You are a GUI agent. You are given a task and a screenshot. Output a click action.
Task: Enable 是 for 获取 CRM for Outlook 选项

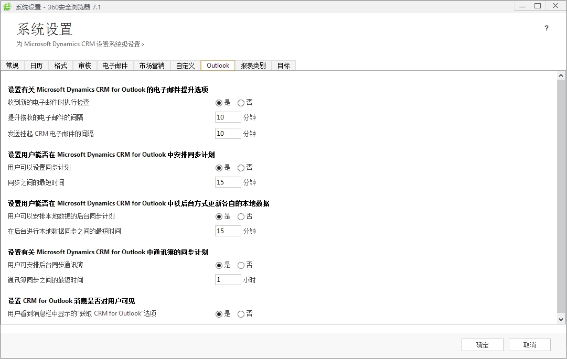219,314
